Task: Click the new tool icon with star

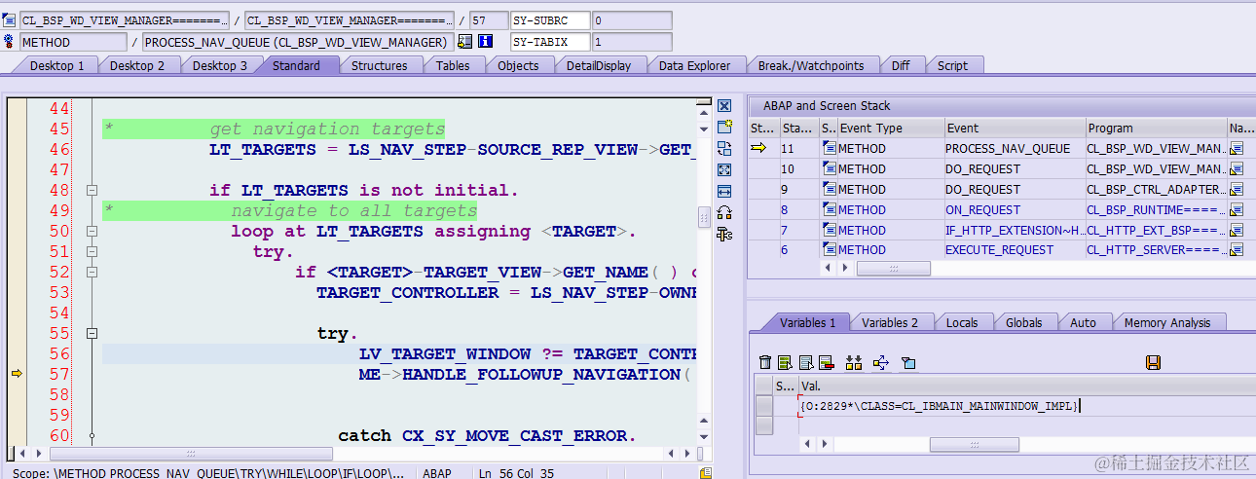Action: [x=723, y=127]
